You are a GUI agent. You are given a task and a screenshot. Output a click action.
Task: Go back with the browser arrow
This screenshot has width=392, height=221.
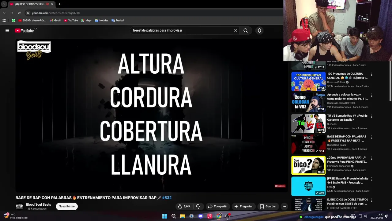(x=4, y=13)
